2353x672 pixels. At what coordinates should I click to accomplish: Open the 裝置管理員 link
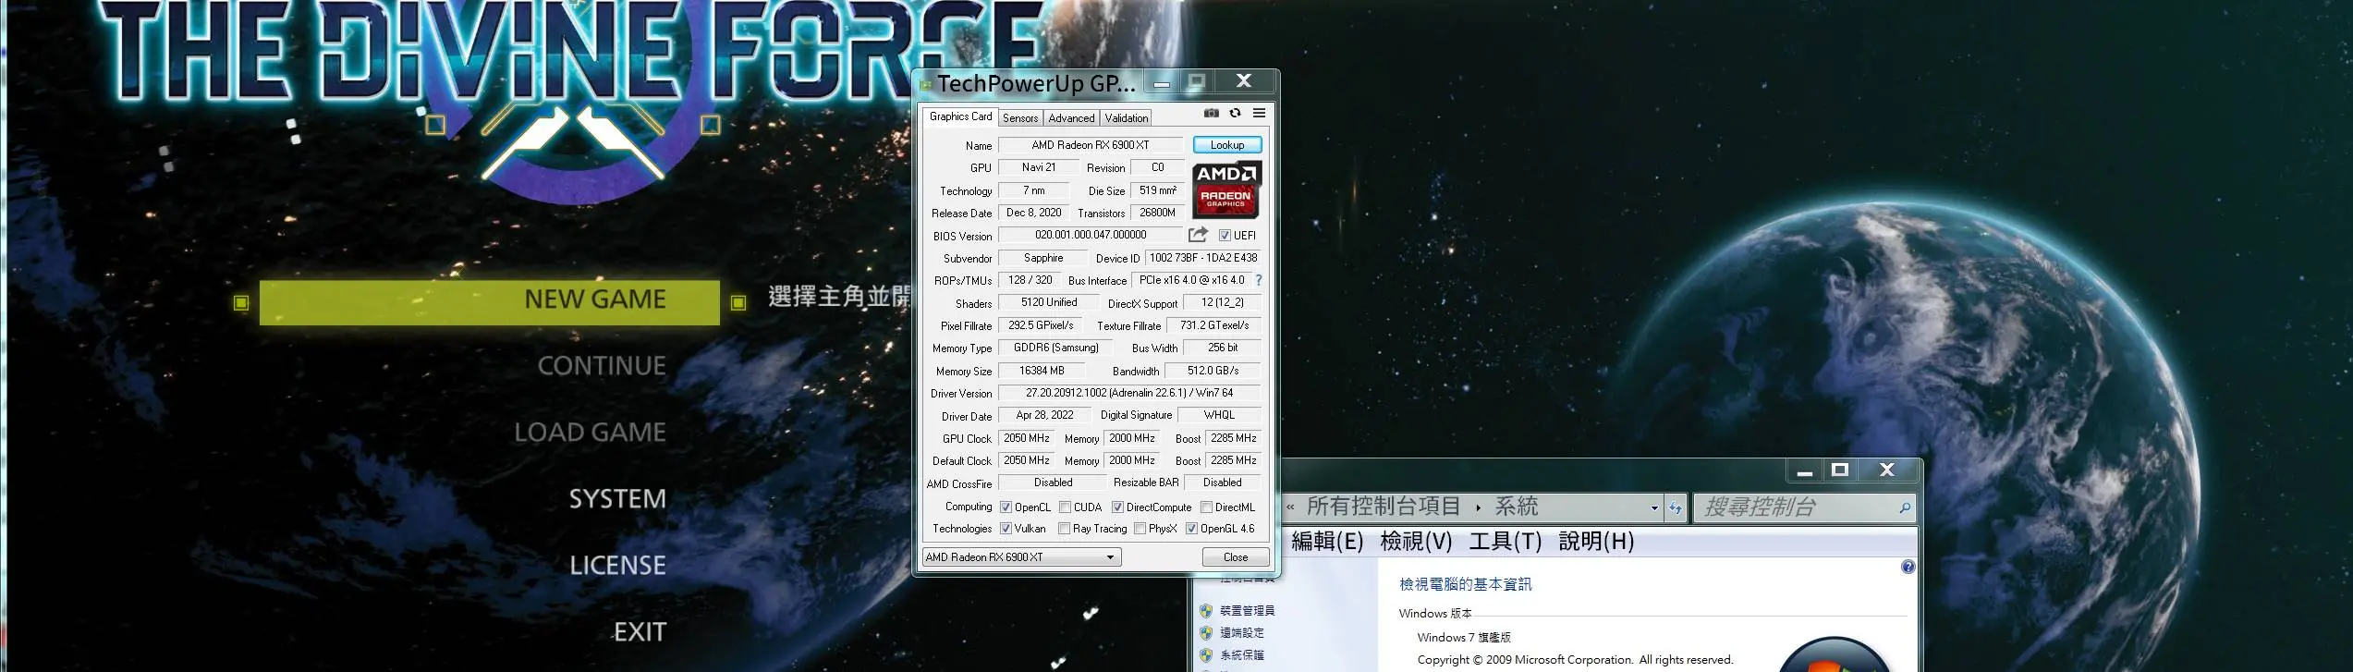coord(1247,611)
